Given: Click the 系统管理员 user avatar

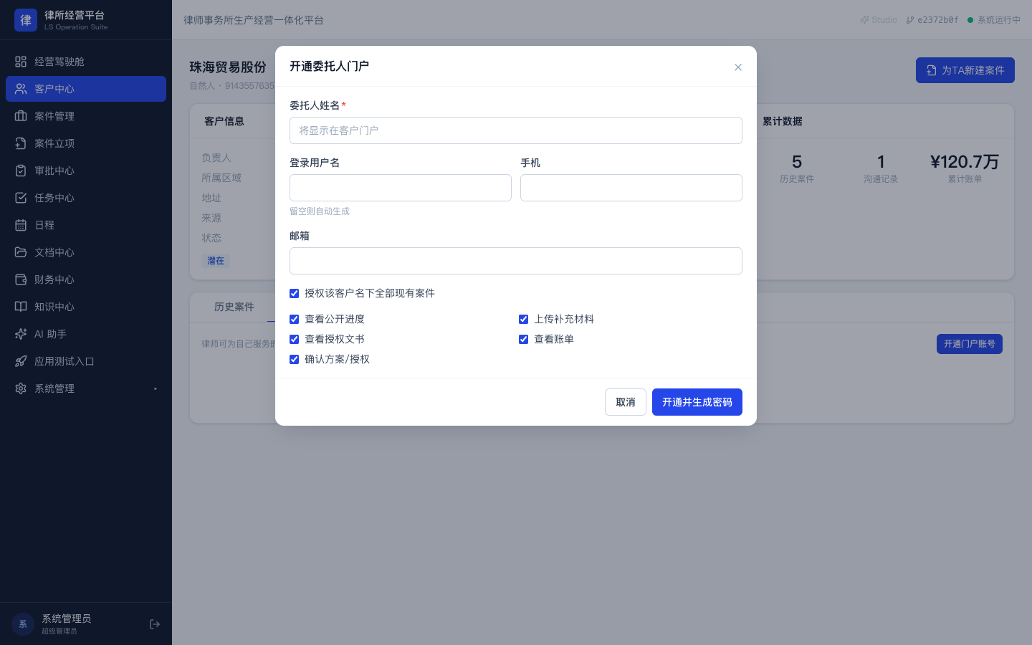Looking at the screenshot, I should (23, 624).
